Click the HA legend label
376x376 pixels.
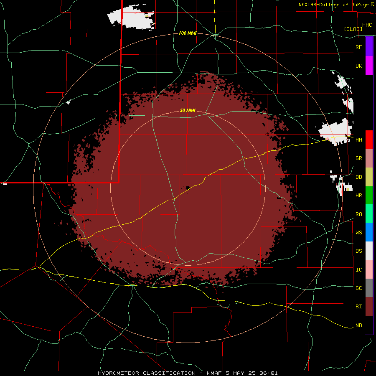pos(358,140)
